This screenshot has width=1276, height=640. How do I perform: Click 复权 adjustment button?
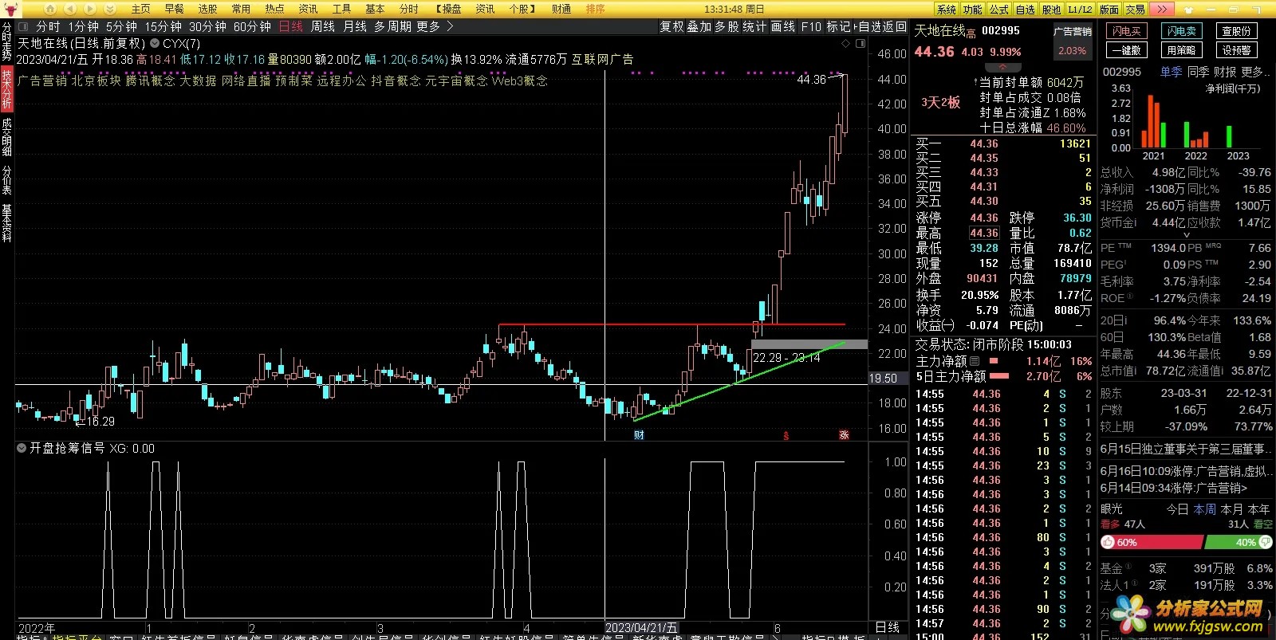(x=671, y=26)
